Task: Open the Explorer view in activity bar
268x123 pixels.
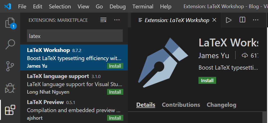Action: pos(10,23)
